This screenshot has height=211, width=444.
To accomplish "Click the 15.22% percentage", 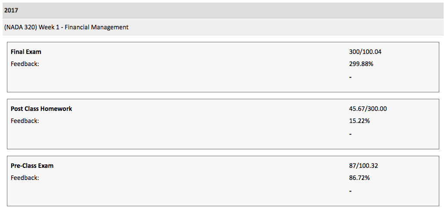I will click(x=359, y=121).
